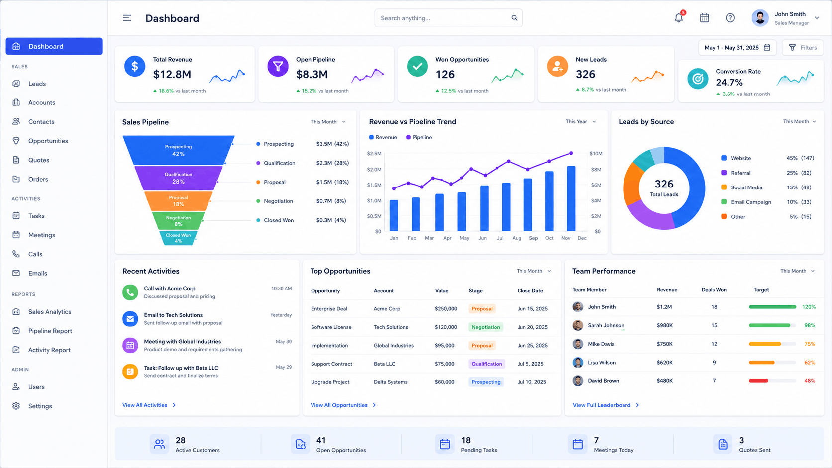Toggle Website legend in Leads by Source
This screenshot has height=468, width=832.
(736, 158)
